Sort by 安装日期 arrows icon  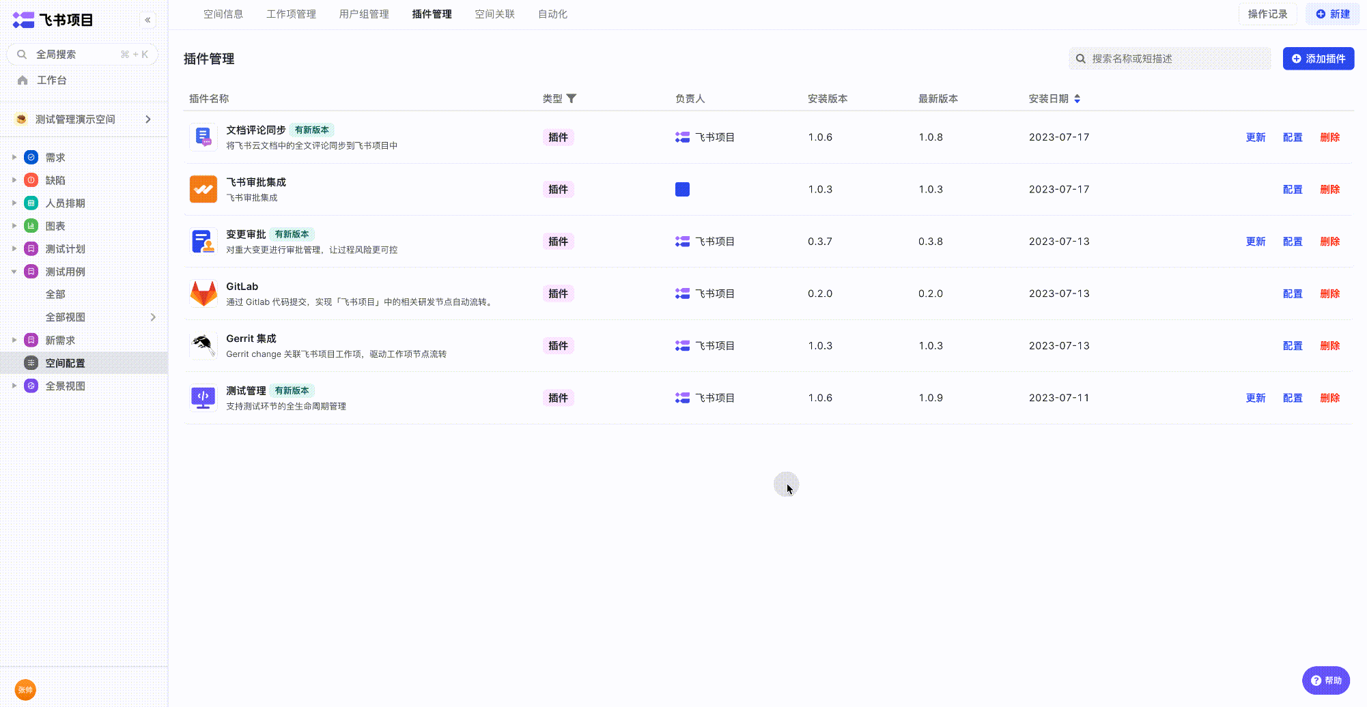pos(1077,99)
